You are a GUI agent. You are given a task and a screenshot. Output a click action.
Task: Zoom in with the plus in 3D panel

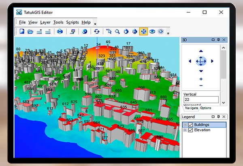coord(201,79)
